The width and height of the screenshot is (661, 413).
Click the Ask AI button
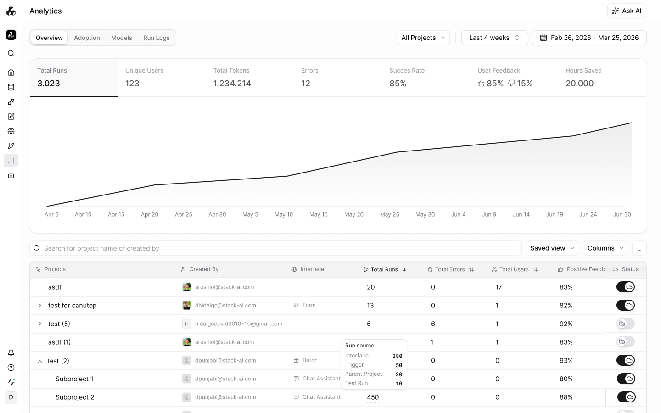coord(627,11)
